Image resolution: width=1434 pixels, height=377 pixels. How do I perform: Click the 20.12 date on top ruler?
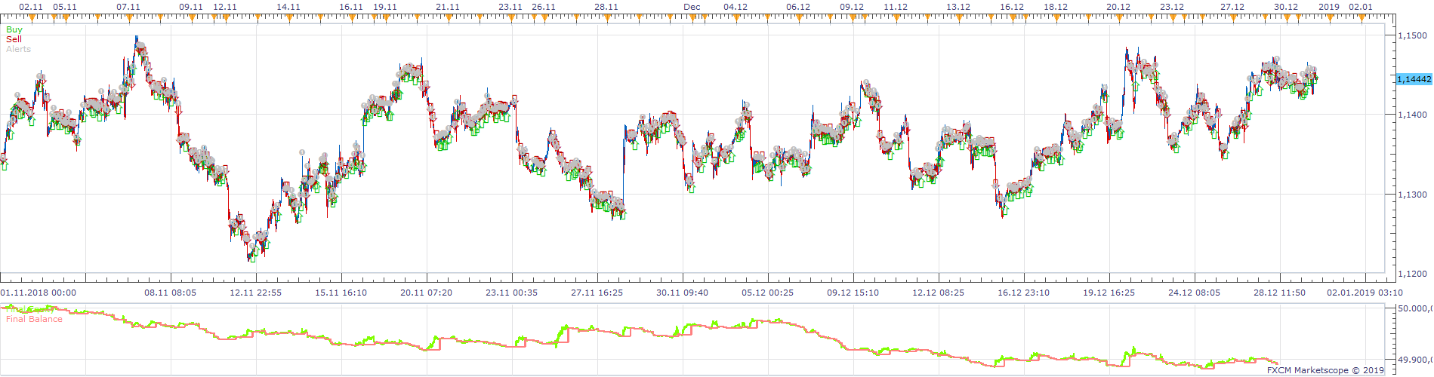(1118, 7)
